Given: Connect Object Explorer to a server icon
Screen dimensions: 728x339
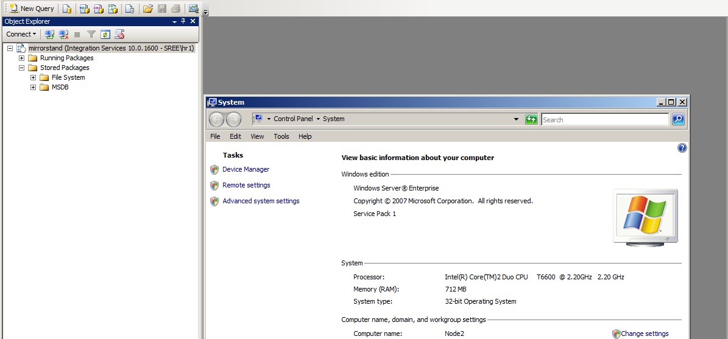Looking at the screenshot, I should (x=50, y=34).
